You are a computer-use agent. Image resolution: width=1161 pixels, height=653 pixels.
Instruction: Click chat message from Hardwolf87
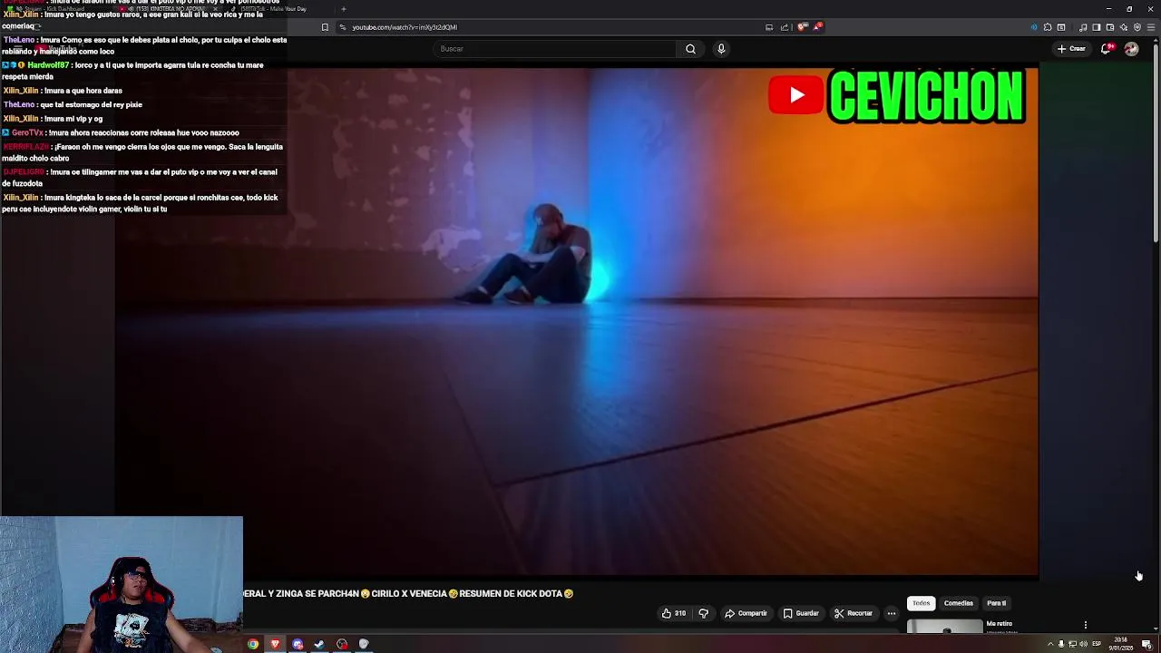(132, 71)
